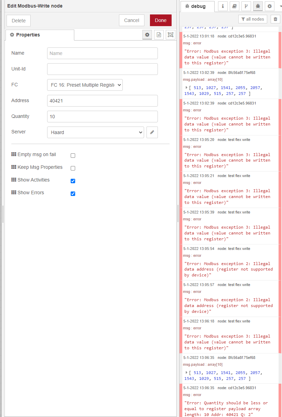Click the all nodes filter

pyautogui.click(x=253, y=19)
